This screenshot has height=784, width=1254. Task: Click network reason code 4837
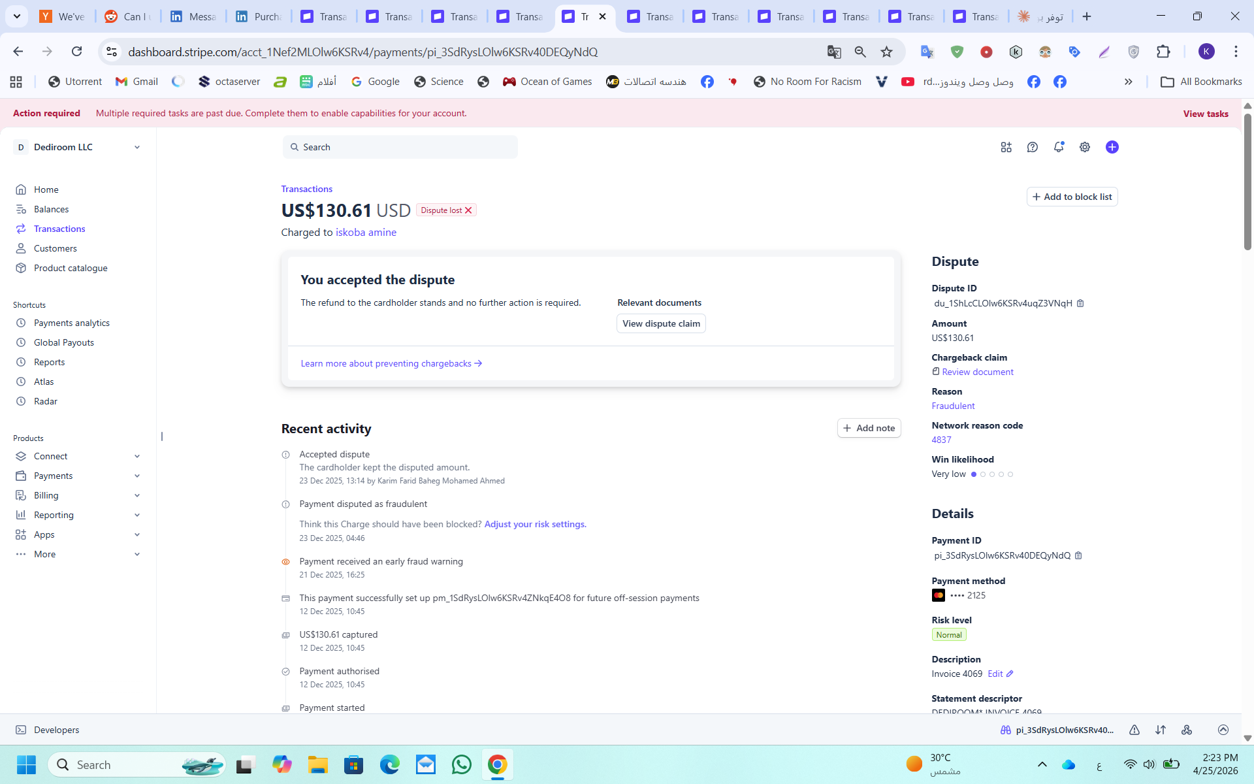click(941, 440)
